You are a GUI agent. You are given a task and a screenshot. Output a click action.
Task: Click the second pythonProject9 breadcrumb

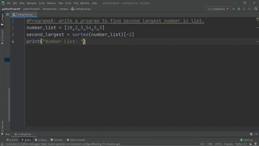pyautogui.click(x=32, y=9)
